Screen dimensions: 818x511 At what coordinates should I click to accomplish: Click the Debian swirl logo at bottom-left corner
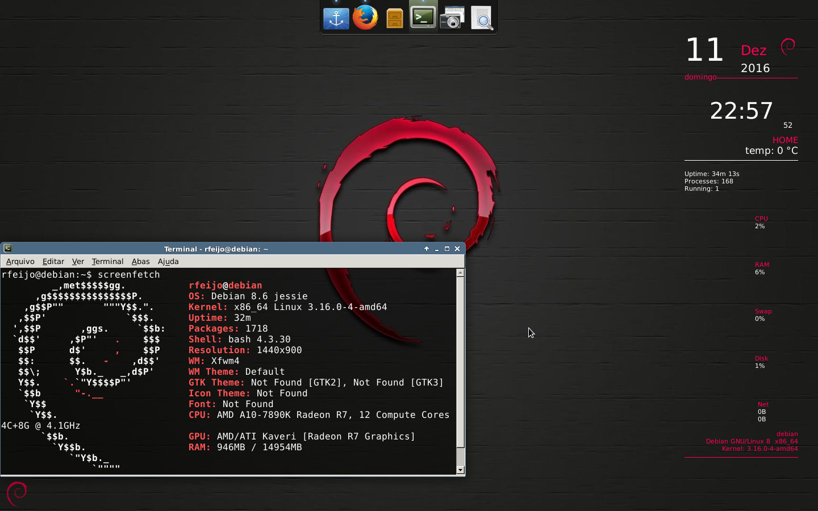pos(16,493)
